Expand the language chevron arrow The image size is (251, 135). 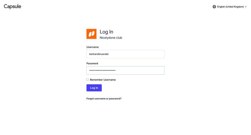pos(245,7)
